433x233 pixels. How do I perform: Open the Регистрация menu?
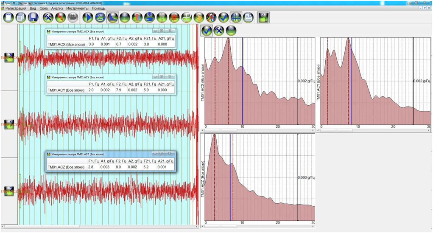(16, 8)
